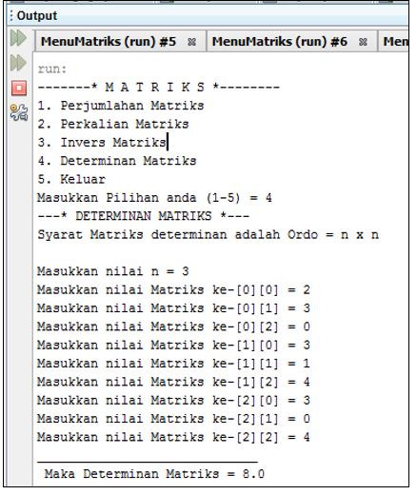Close the MenuMatriks (run) #5 tab
This screenshot has height=495, width=417.
[x=191, y=42]
